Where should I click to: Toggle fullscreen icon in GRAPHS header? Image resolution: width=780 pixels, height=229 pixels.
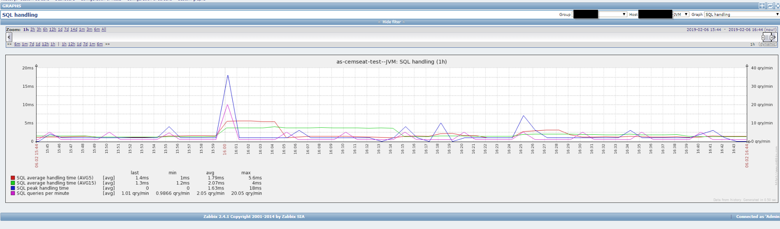[x=777, y=6]
